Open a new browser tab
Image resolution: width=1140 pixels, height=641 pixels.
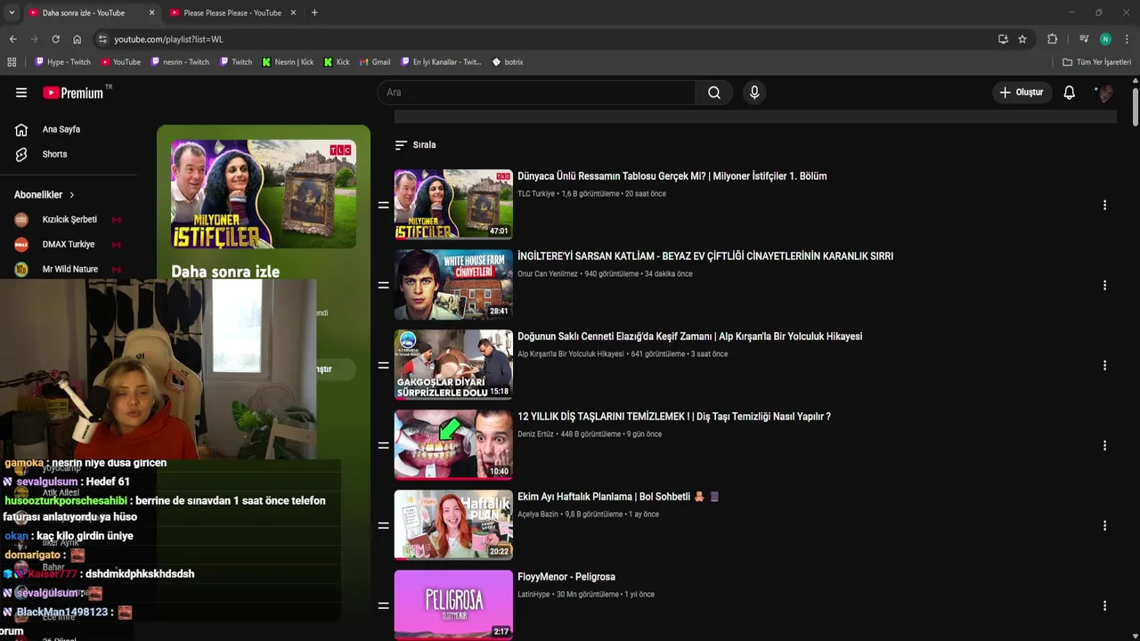tap(314, 12)
